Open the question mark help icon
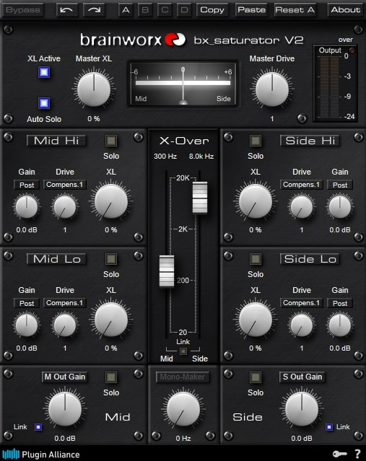 pyautogui.click(x=357, y=454)
